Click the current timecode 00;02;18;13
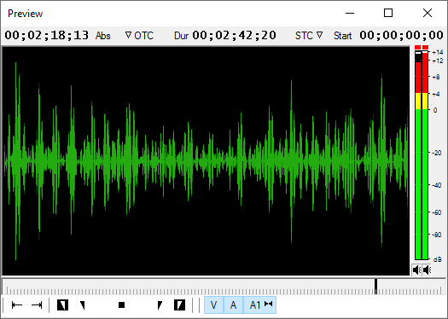Screen dimensions: 448x319 tap(47, 35)
